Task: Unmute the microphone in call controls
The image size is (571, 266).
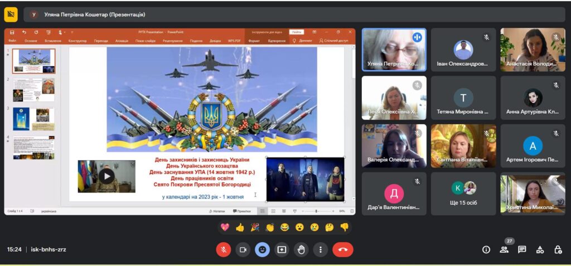Action: 224,250
